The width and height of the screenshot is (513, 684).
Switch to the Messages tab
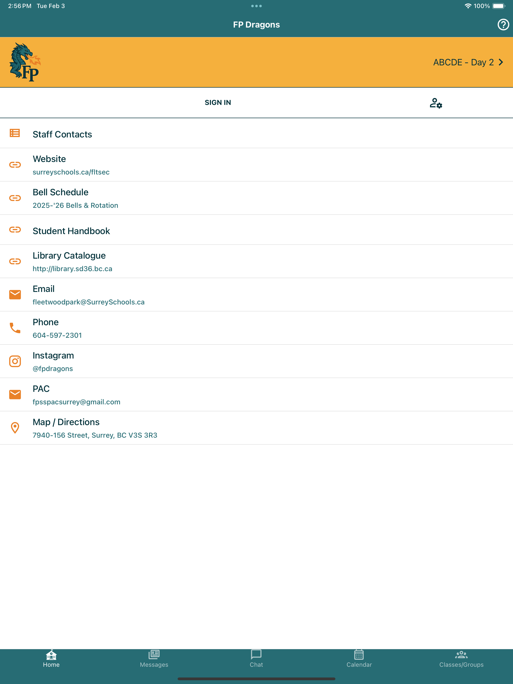click(x=154, y=659)
